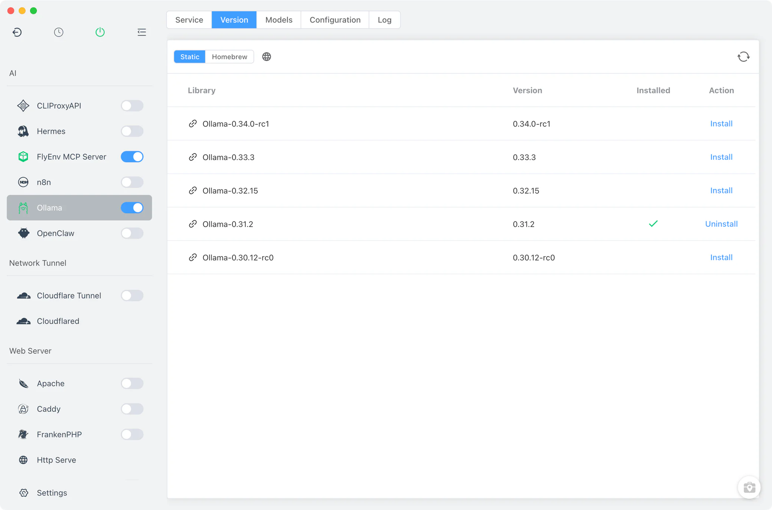Enable the Caddy toggle

tap(132, 409)
